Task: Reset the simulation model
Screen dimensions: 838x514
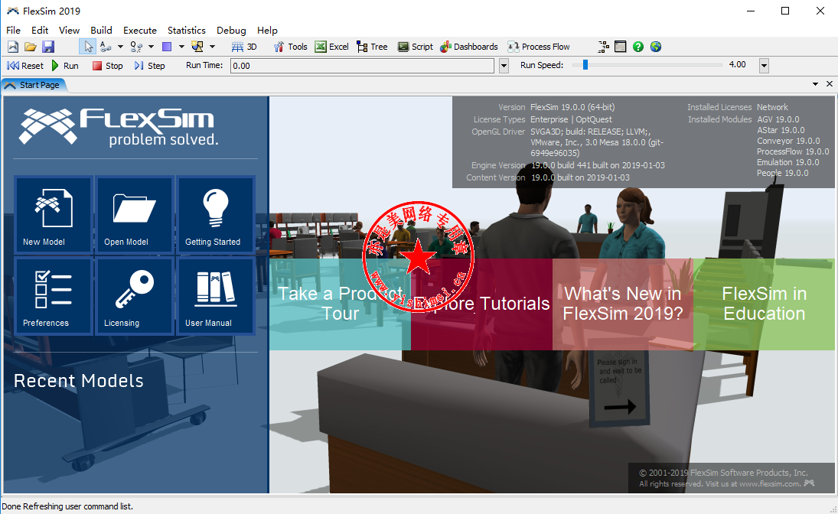Action: pos(25,66)
